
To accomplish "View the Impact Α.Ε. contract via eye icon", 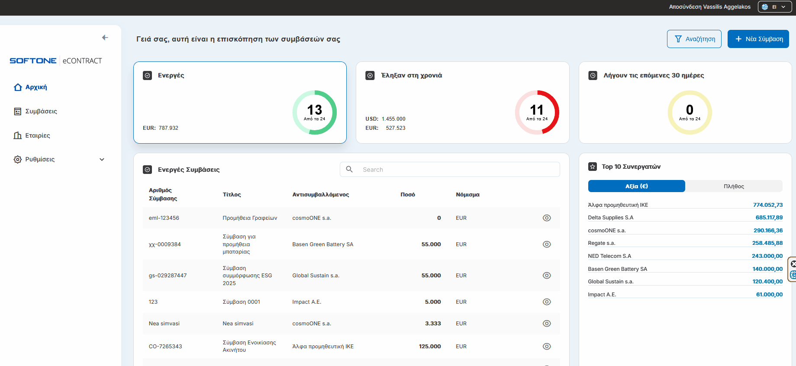I will point(547,302).
